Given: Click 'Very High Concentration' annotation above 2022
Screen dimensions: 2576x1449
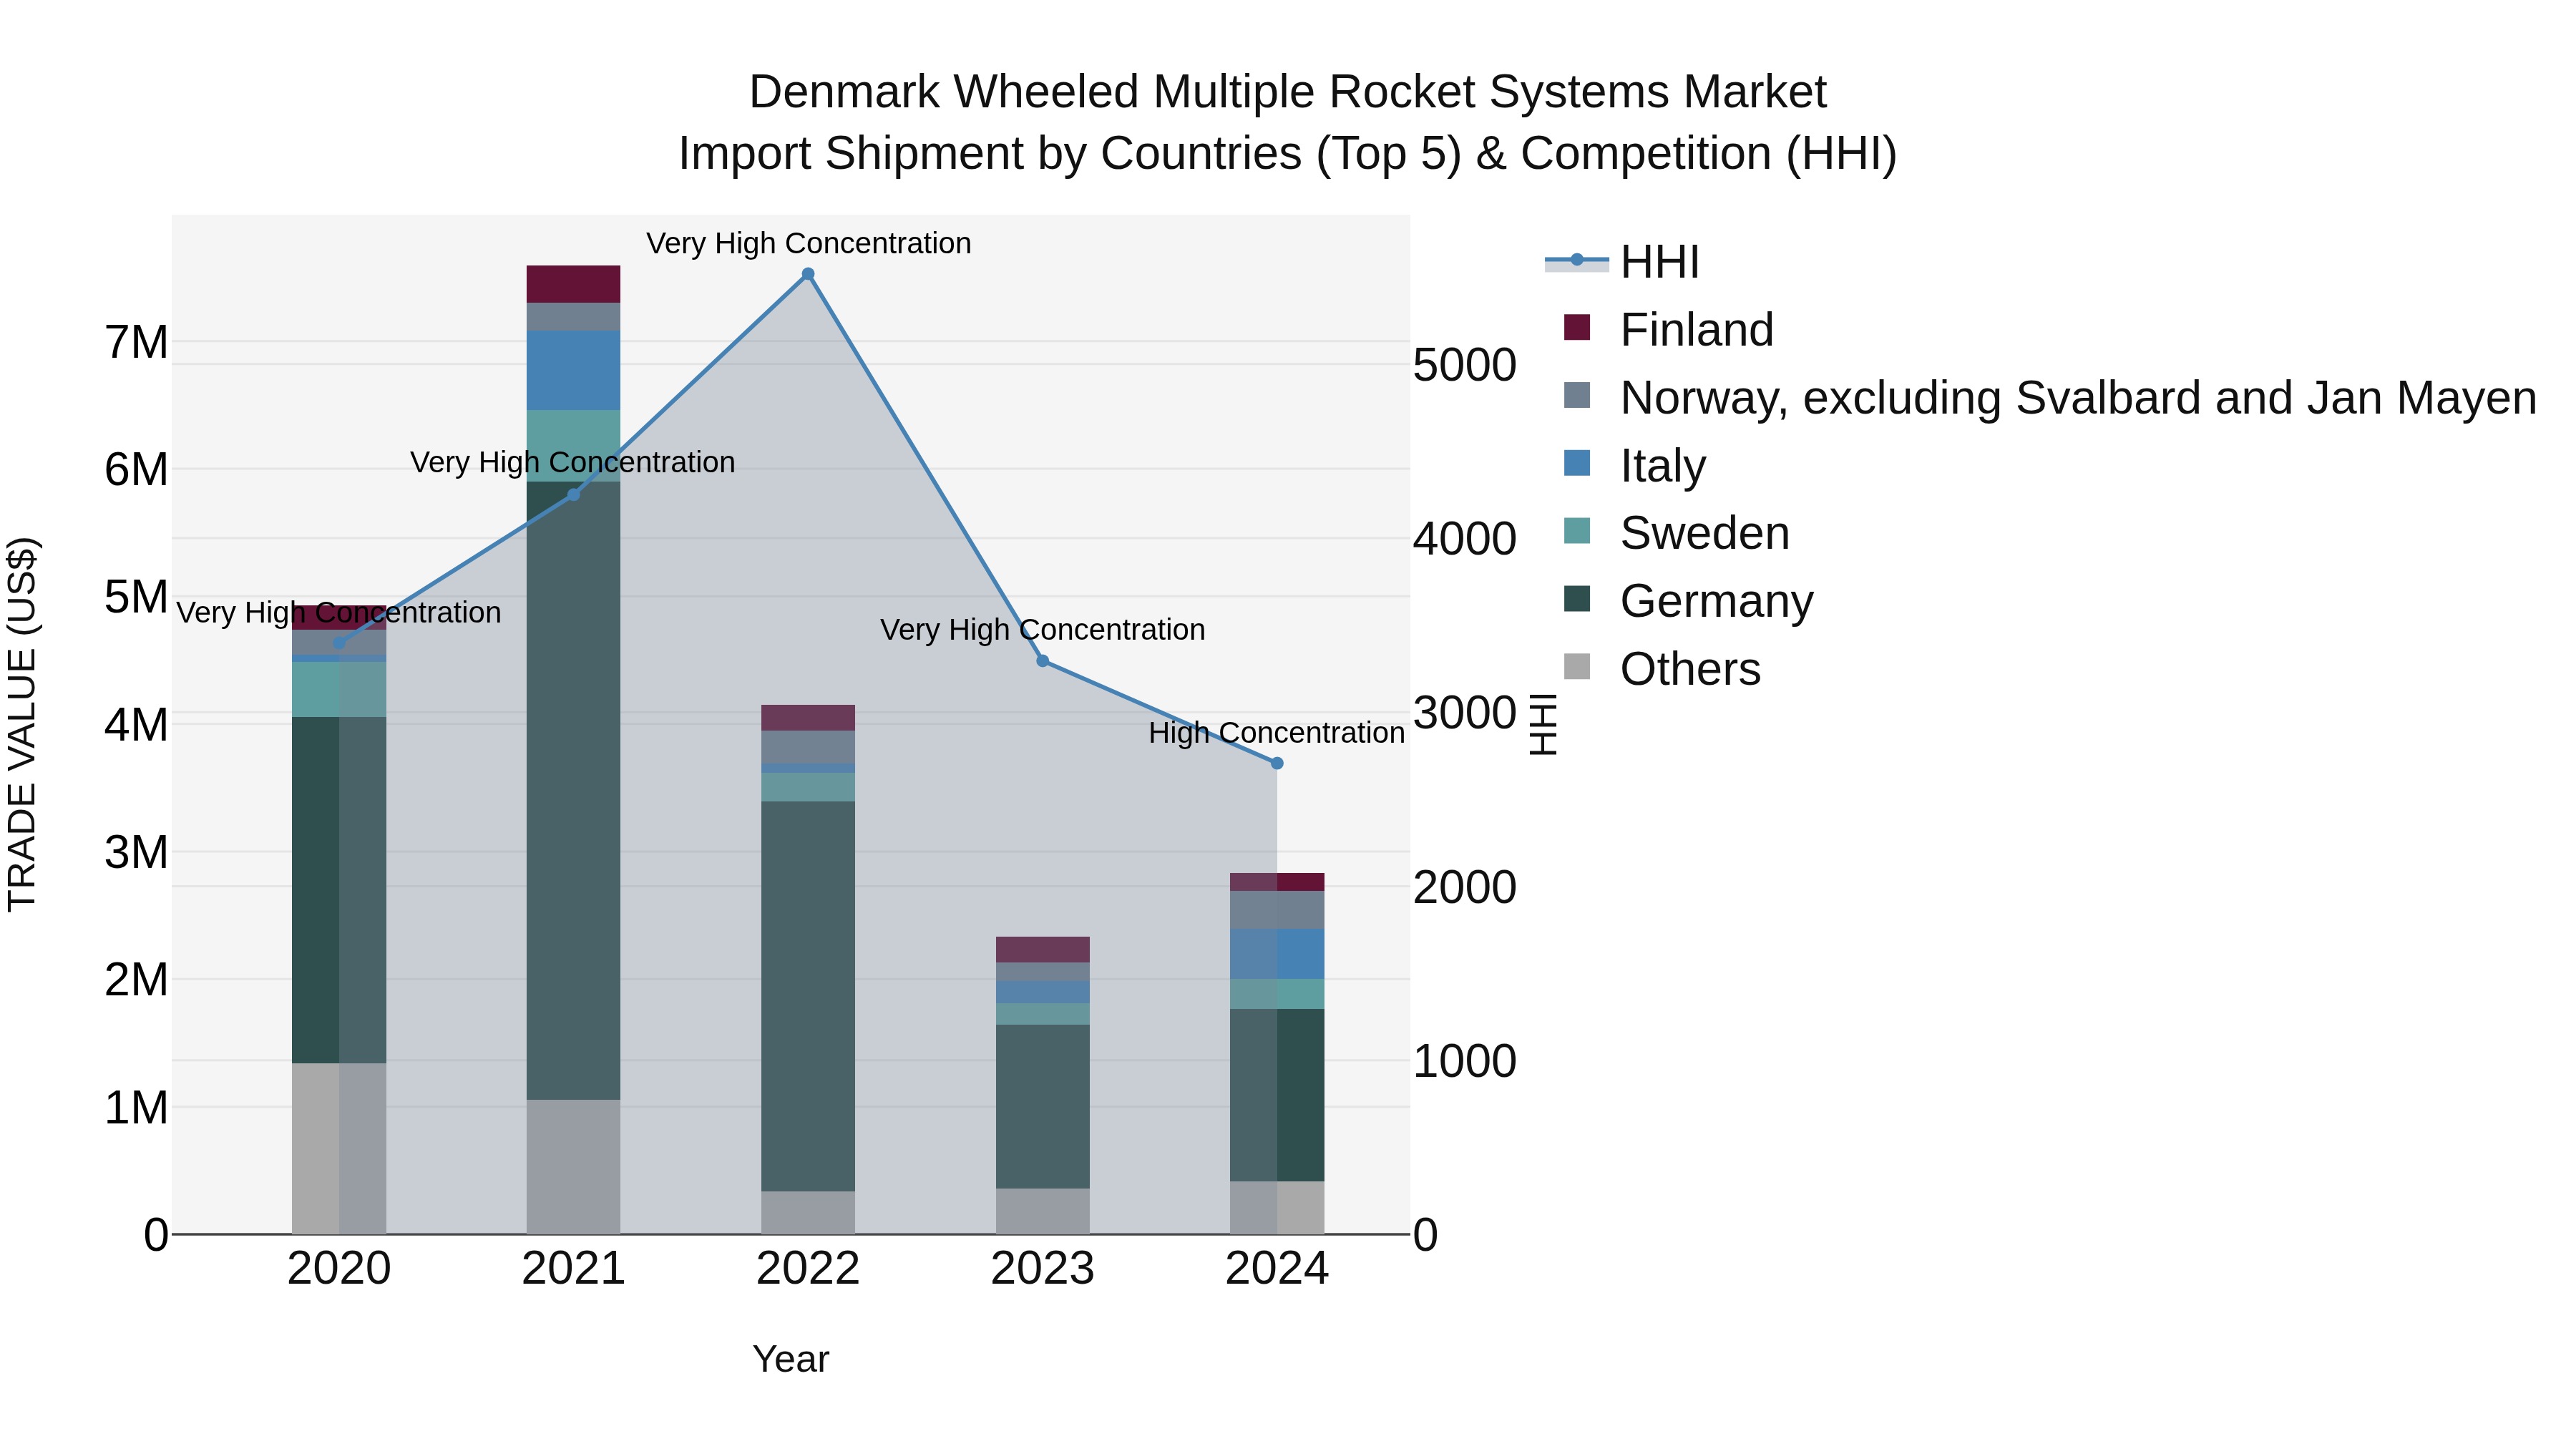Looking at the screenshot, I should tap(808, 243).
